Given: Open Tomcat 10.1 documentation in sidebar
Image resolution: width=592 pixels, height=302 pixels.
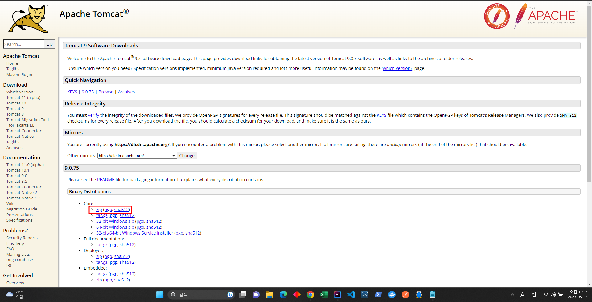Looking at the screenshot, I should 18,170.
